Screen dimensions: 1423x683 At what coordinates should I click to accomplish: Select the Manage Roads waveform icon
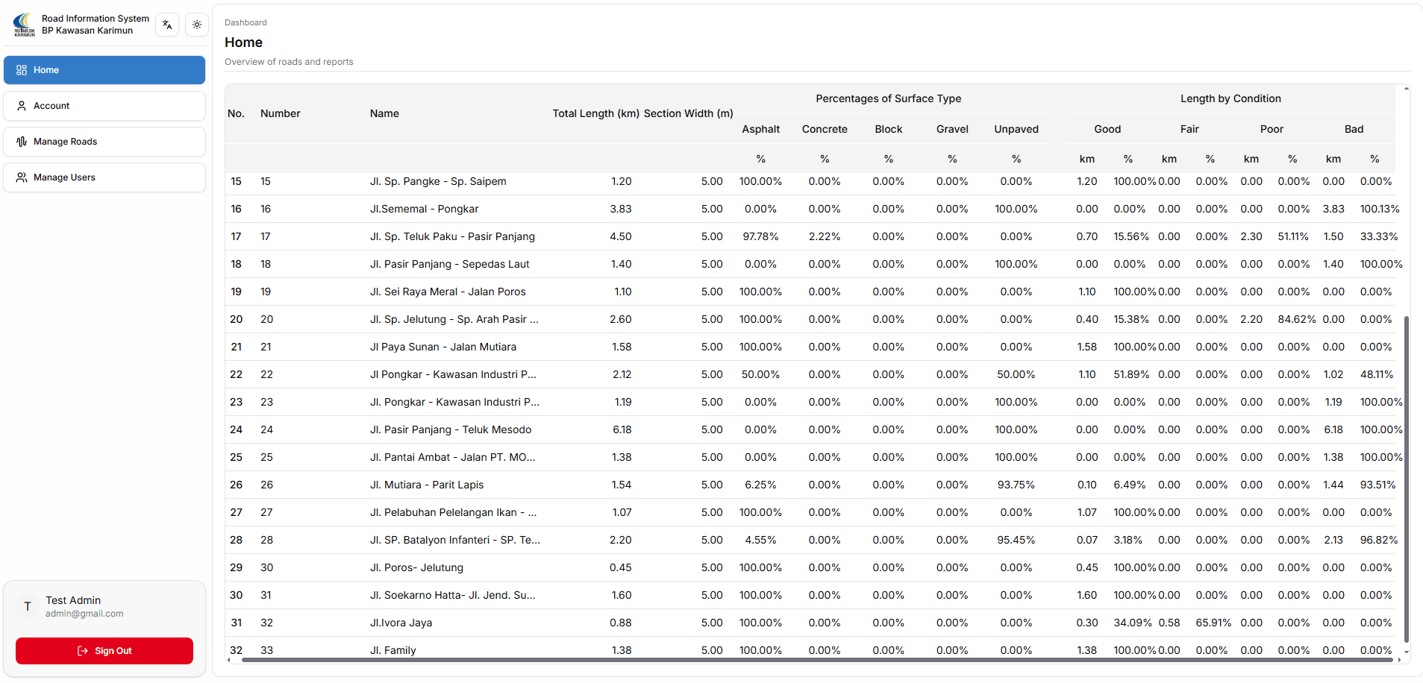pyautogui.click(x=22, y=141)
